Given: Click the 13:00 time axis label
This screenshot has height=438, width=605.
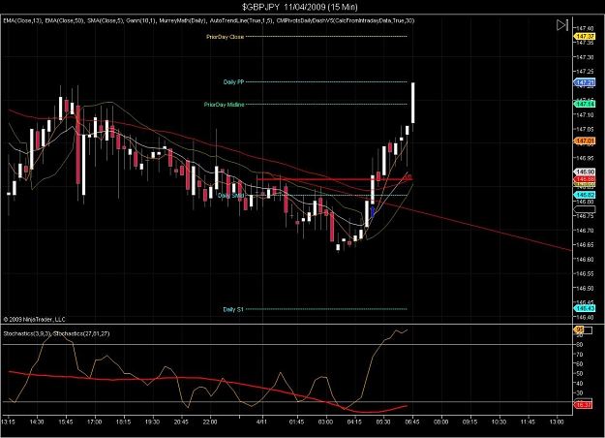Looking at the screenshot, I should point(557,422).
